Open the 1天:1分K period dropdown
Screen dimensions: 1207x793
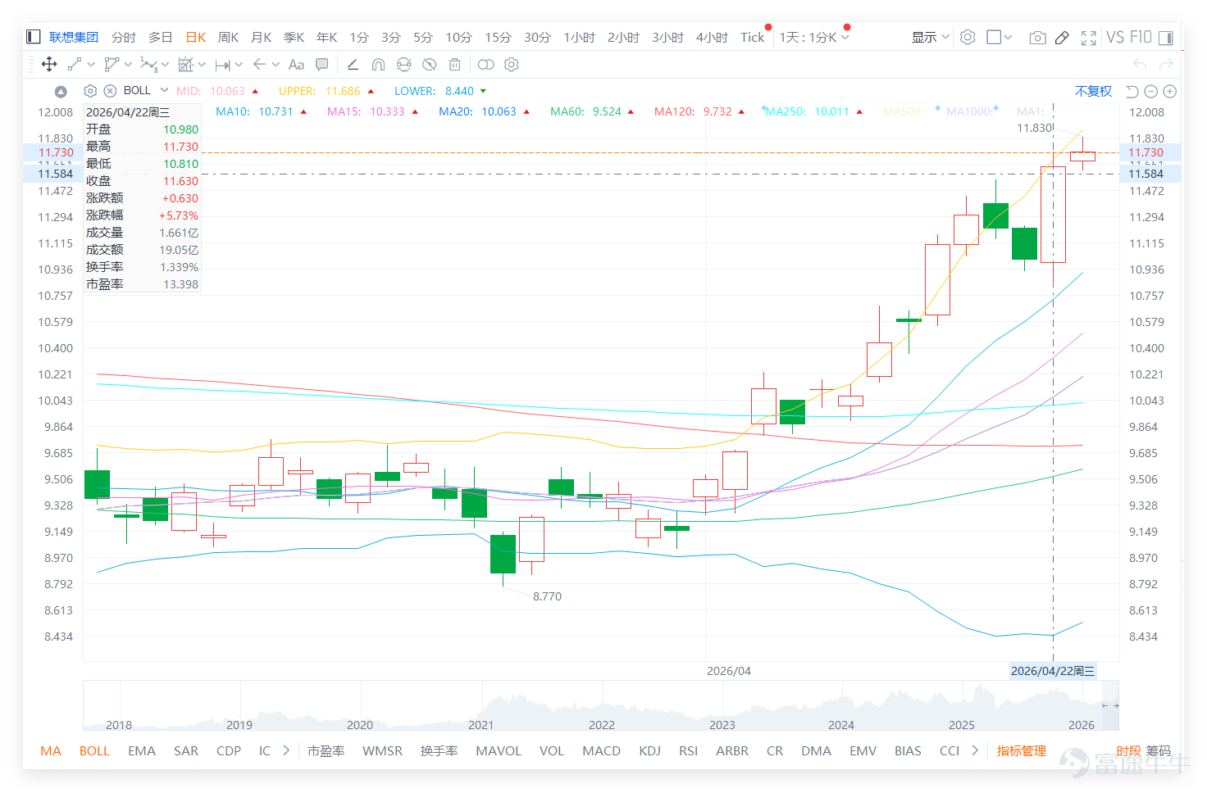click(x=814, y=37)
